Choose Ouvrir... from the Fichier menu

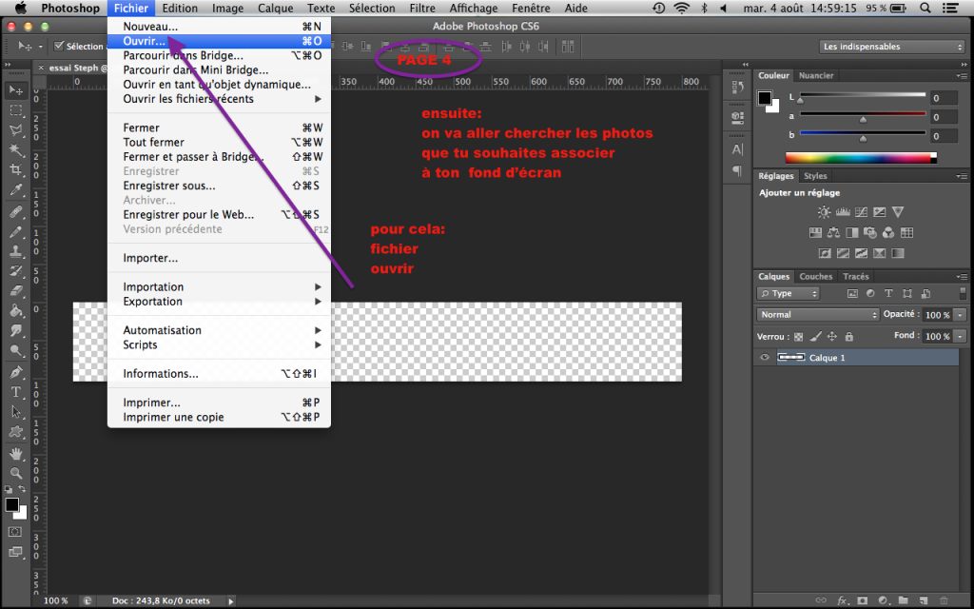point(219,41)
